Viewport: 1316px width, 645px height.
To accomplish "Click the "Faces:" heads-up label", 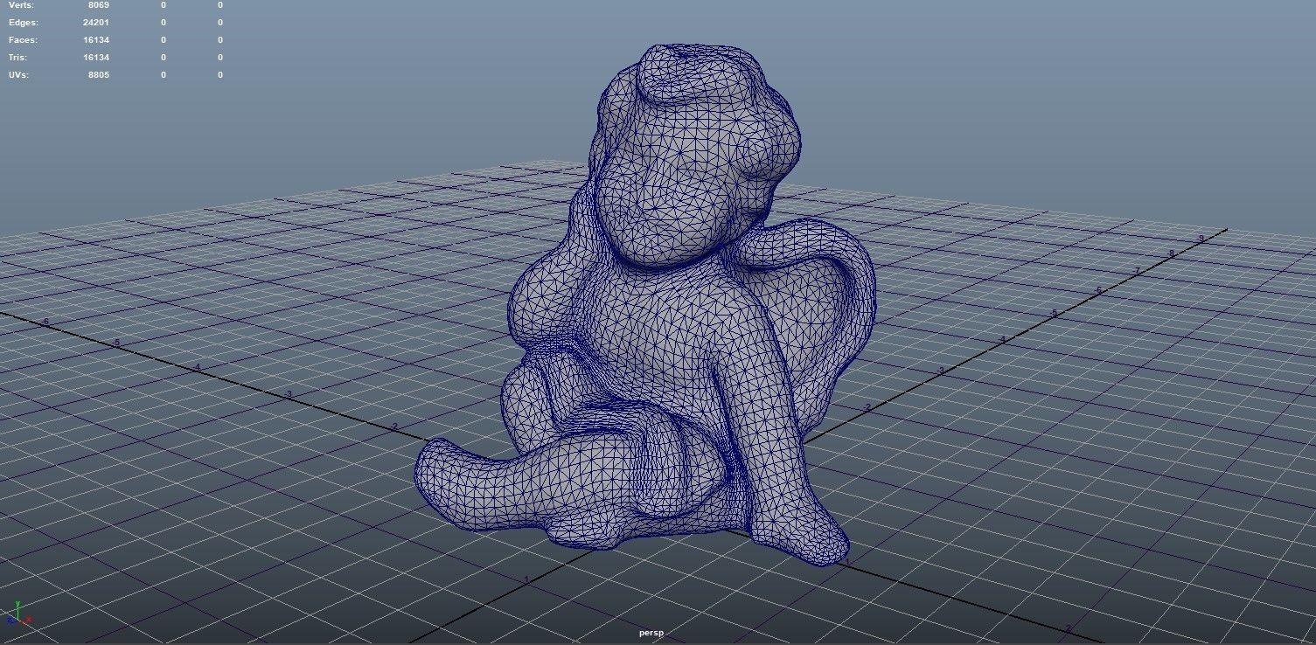I will tap(23, 40).
